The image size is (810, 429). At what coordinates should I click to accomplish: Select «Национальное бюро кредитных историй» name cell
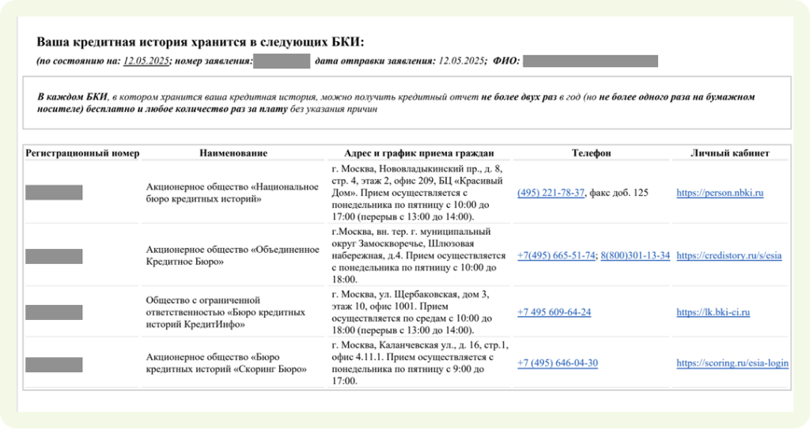point(233,193)
